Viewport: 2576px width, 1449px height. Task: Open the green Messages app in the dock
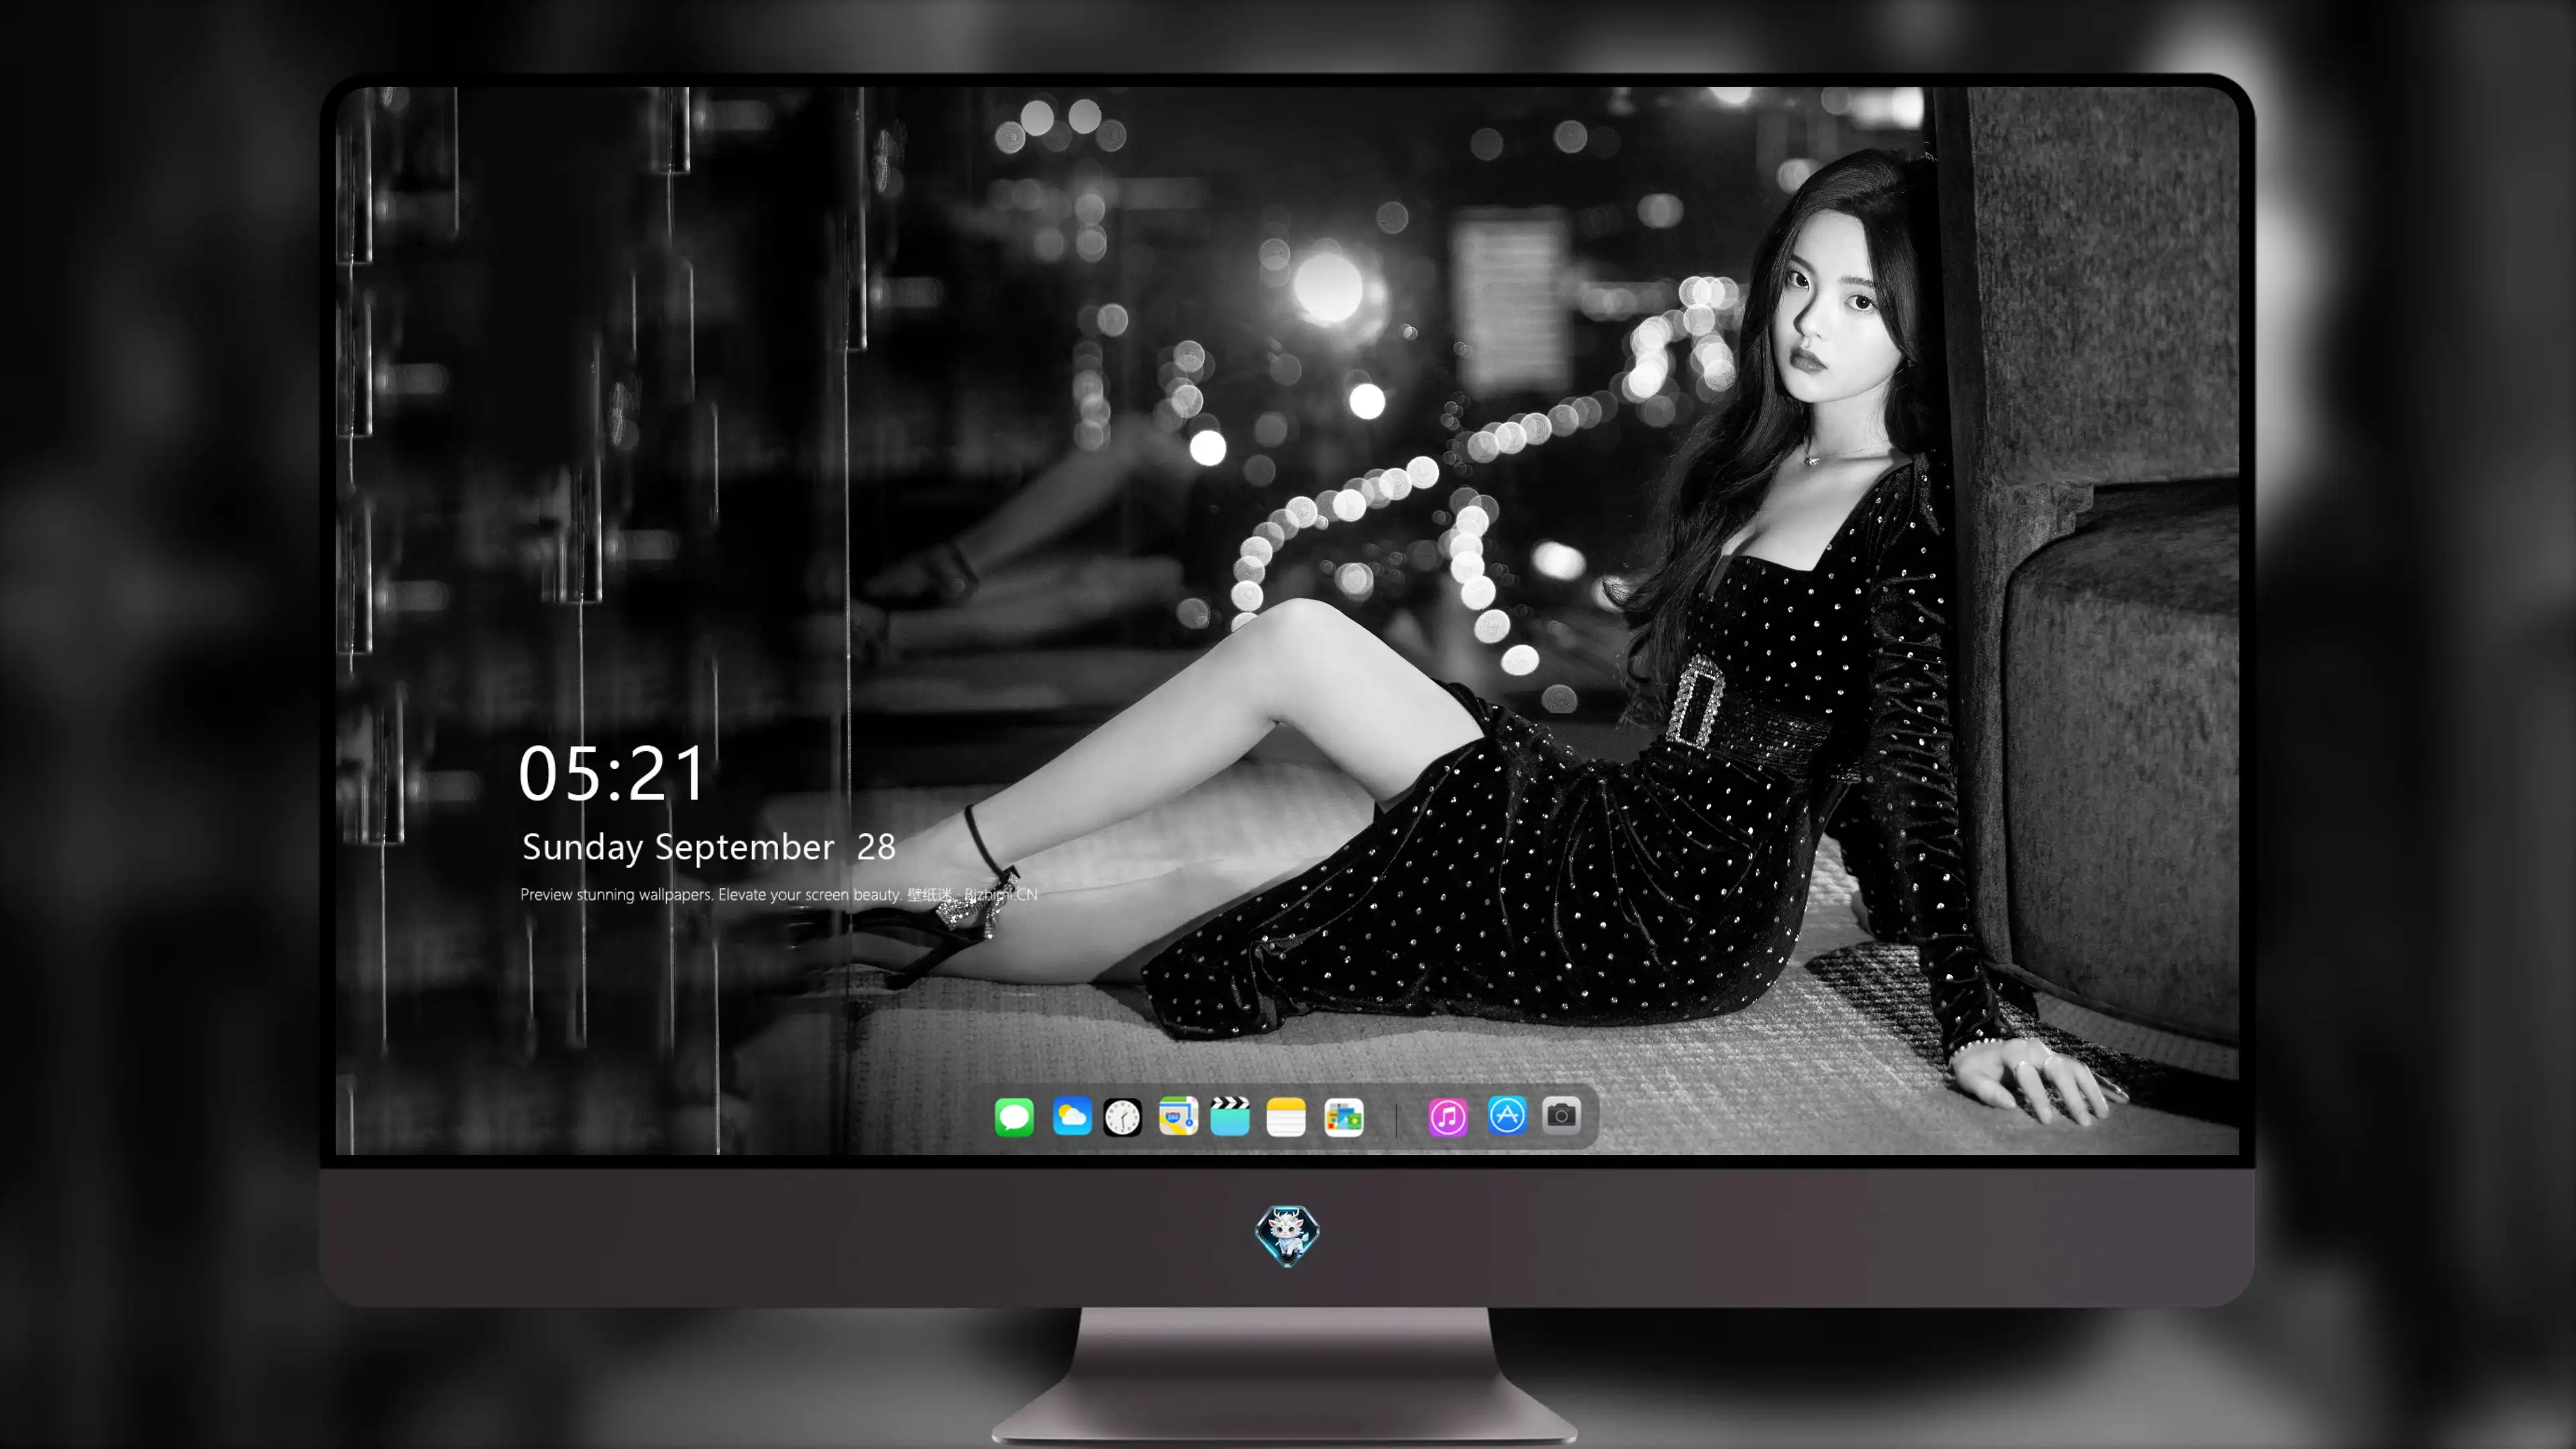click(1014, 1117)
